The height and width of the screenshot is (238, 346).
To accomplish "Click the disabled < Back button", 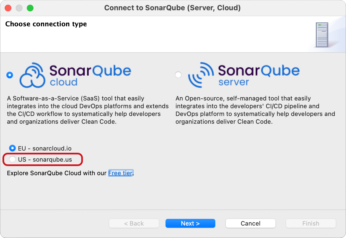I will (134, 223).
